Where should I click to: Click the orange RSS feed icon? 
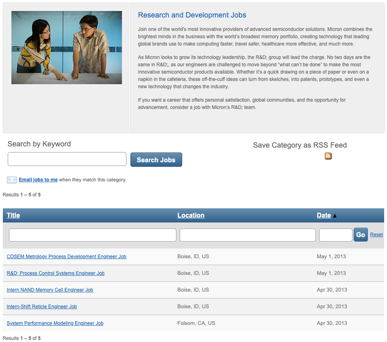tap(328, 156)
